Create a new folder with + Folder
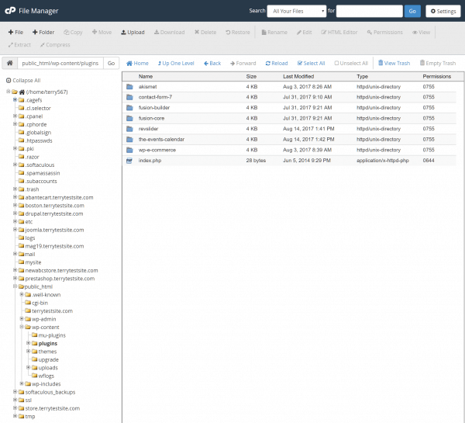 (43, 32)
